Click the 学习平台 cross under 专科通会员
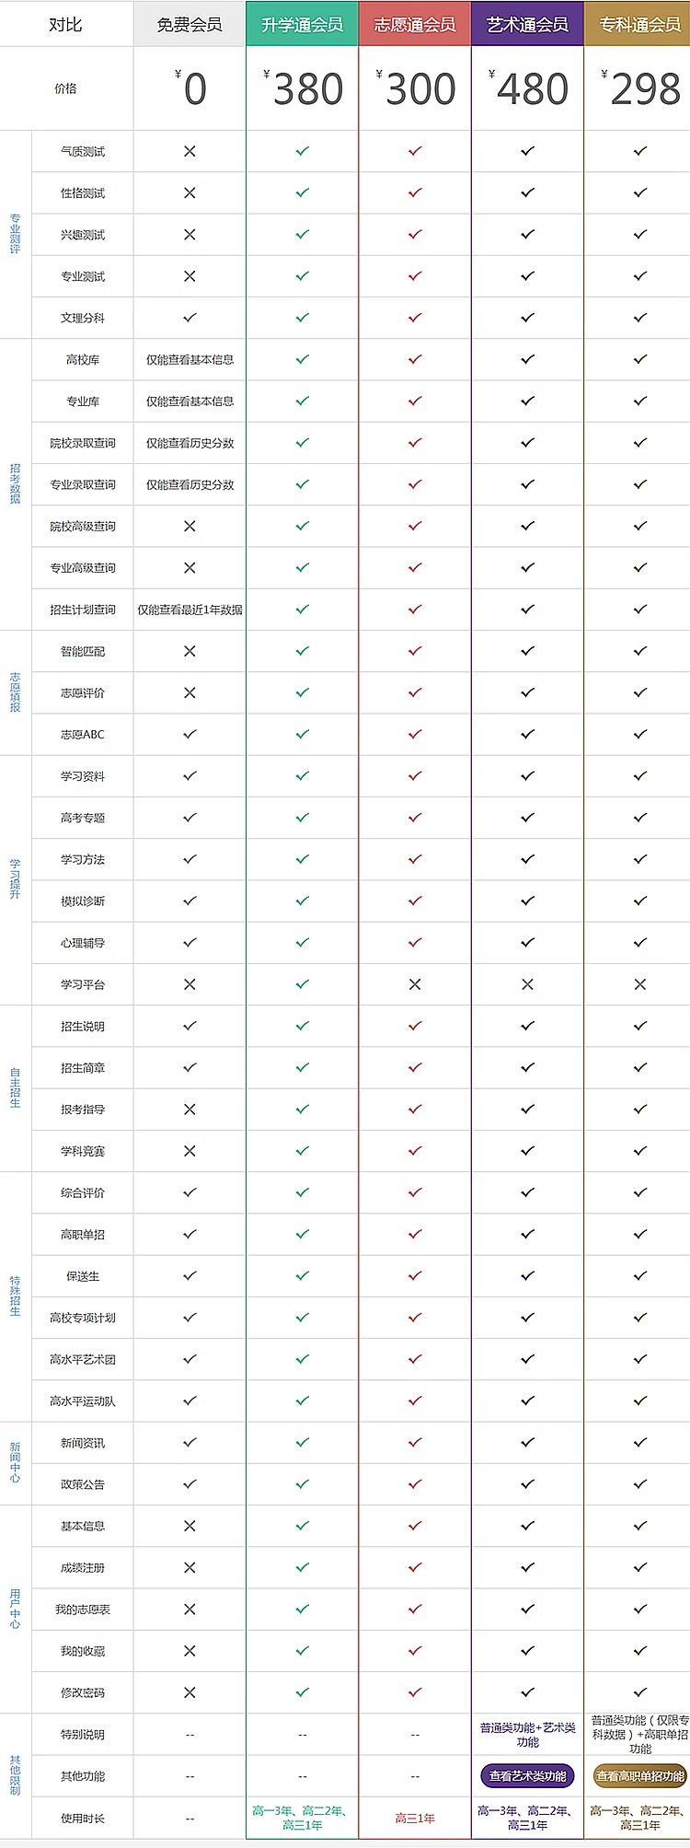The width and height of the screenshot is (690, 1848). pos(640,984)
